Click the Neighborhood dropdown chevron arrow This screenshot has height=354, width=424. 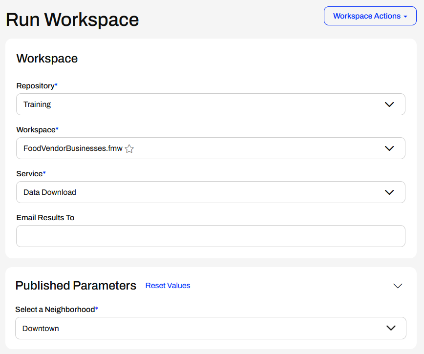click(391, 328)
